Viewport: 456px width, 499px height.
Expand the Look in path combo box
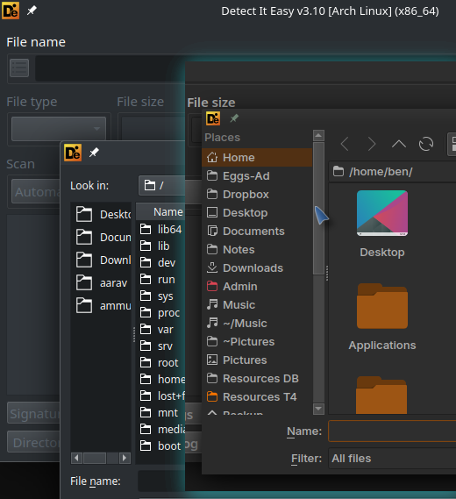pos(161,186)
